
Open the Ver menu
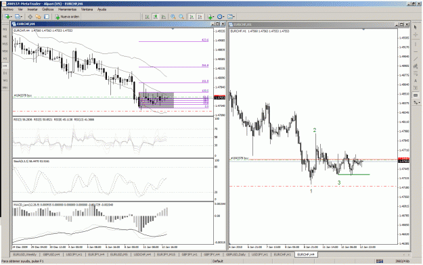[x=20, y=9]
